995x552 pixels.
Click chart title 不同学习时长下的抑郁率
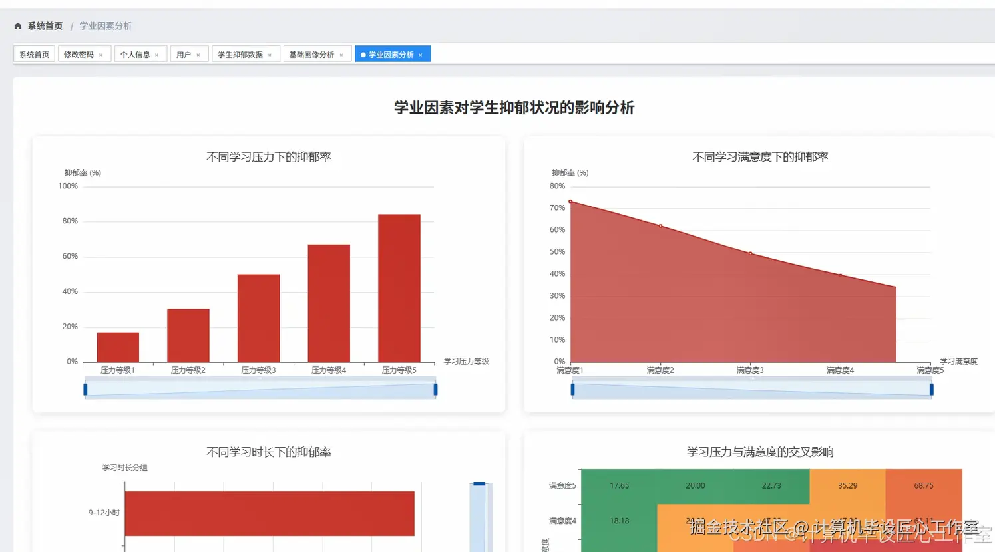[x=269, y=452]
